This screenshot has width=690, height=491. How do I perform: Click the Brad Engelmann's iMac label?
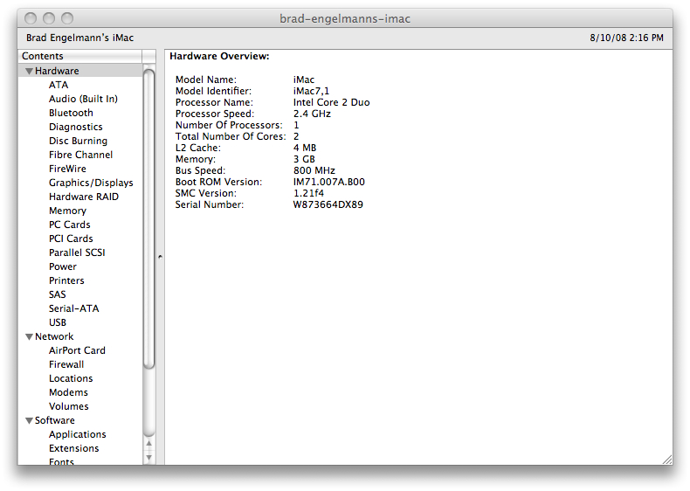click(79, 38)
